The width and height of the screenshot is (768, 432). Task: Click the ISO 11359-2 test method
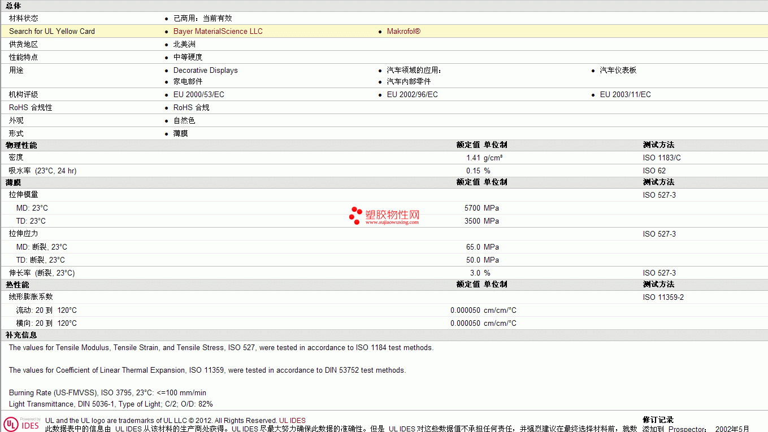[663, 297]
